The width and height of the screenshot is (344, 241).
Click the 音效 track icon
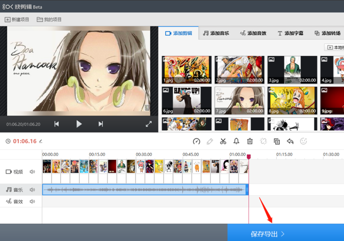click(9, 201)
